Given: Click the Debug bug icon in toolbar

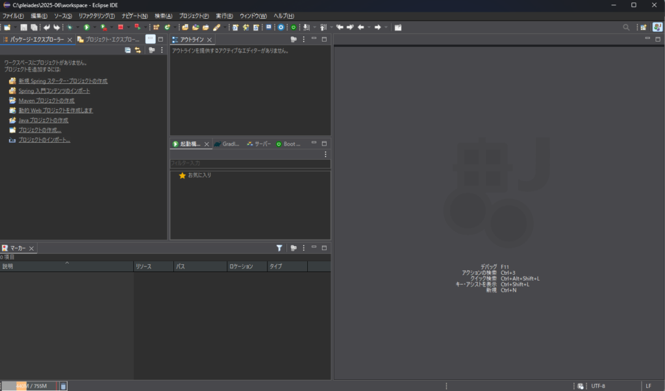Looking at the screenshot, I should point(70,27).
